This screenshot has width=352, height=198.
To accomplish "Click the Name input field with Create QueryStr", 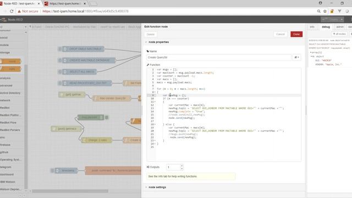I will click(219, 57).
